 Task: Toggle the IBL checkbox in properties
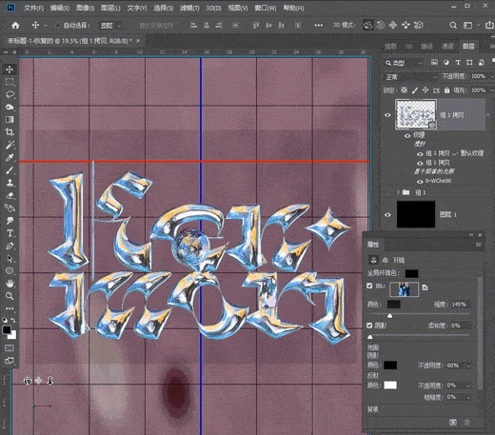369,286
